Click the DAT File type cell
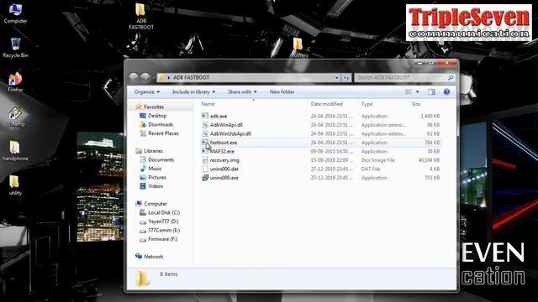The image size is (538, 302). [x=370, y=169]
